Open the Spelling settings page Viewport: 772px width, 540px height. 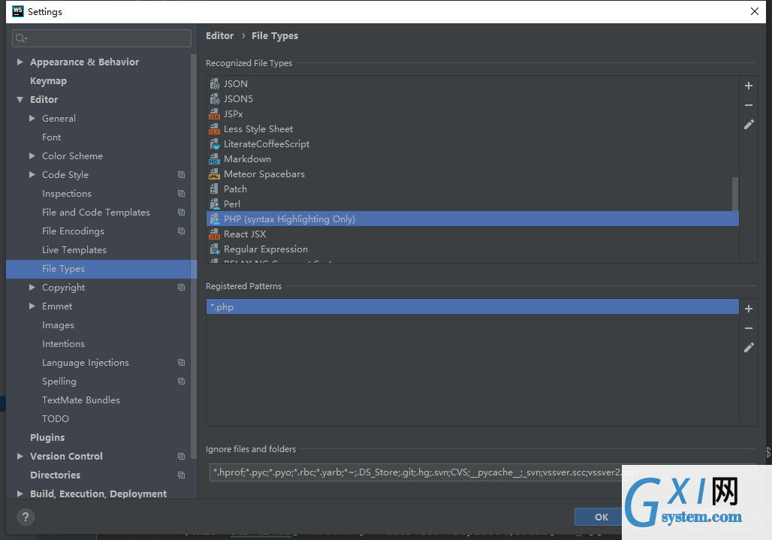pos(59,382)
